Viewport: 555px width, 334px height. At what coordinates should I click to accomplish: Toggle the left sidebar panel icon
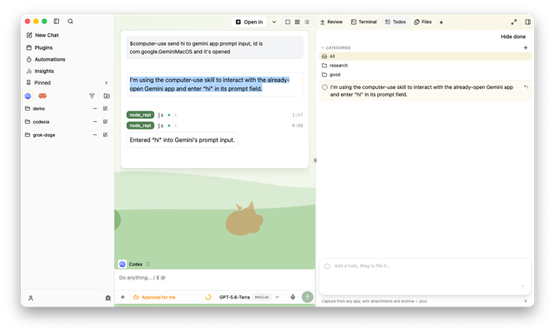click(56, 21)
